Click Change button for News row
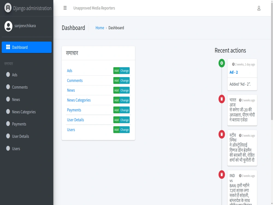This screenshot has width=273, height=205. tap(125, 90)
